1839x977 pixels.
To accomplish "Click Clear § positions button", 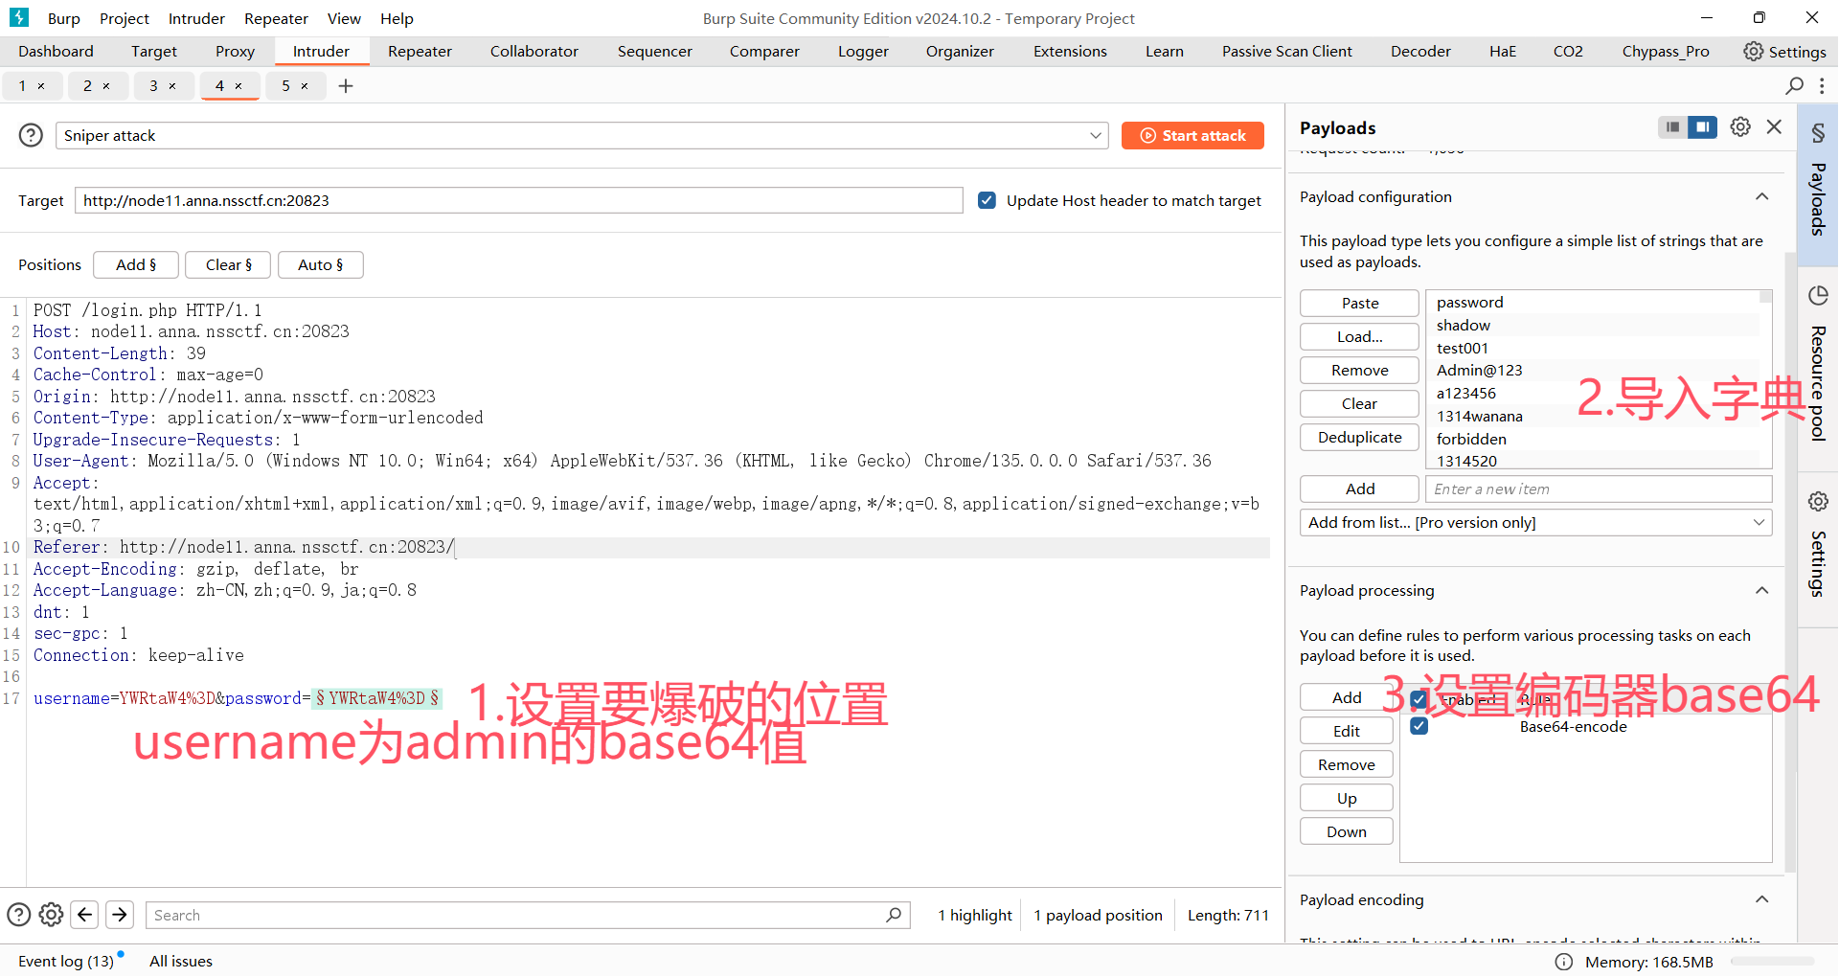I will tap(228, 264).
